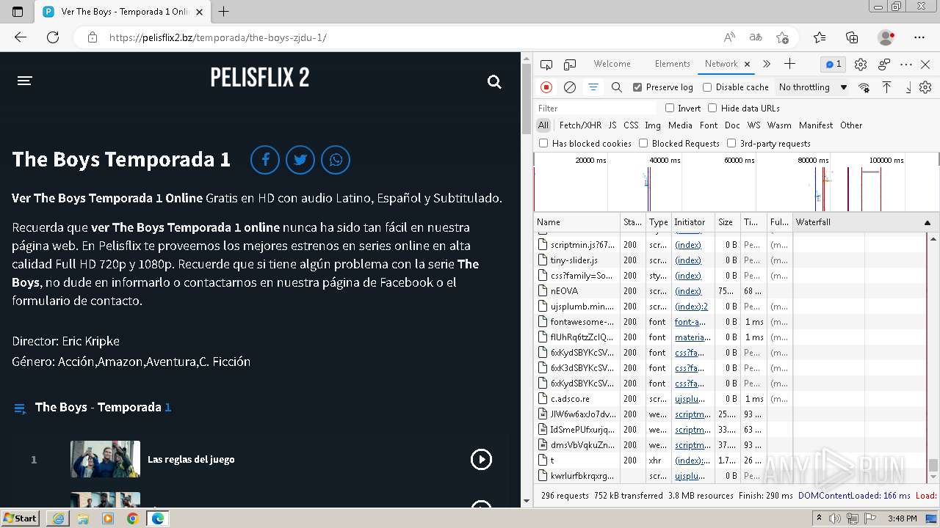Add a new DevTools tool tab
Image resolution: width=940 pixels, height=528 pixels.
click(x=789, y=64)
